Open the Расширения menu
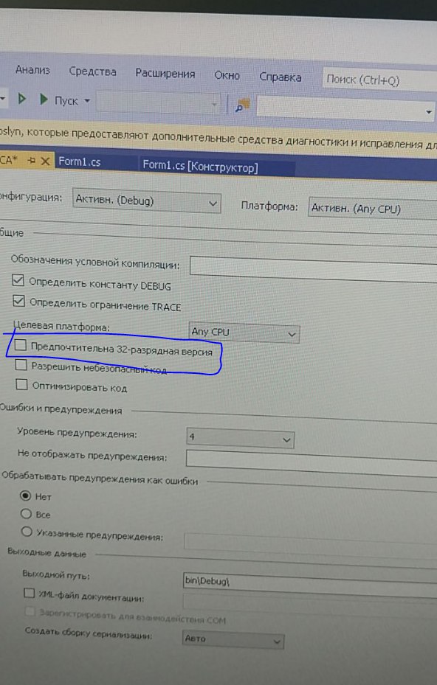 (x=165, y=74)
